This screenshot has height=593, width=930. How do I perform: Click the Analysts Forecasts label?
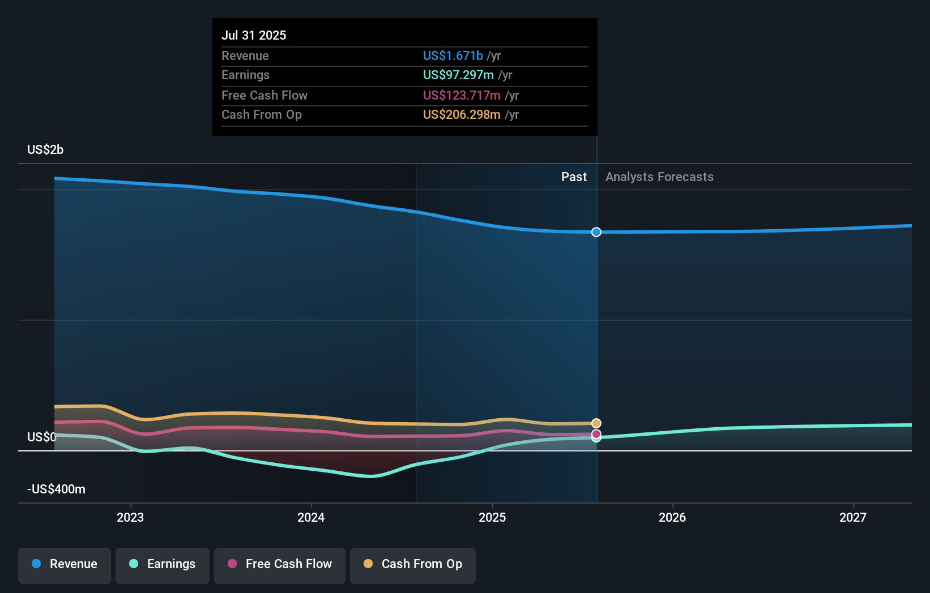point(659,177)
